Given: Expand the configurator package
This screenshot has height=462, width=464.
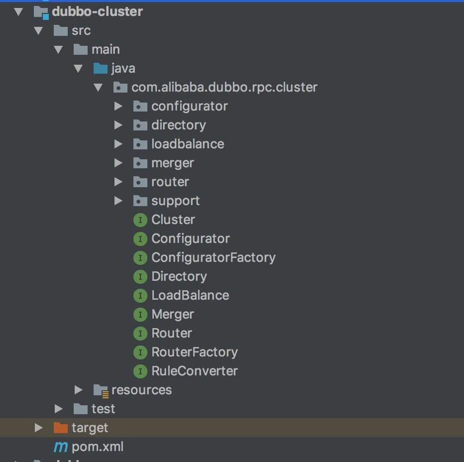Looking at the screenshot, I should (x=118, y=106).
